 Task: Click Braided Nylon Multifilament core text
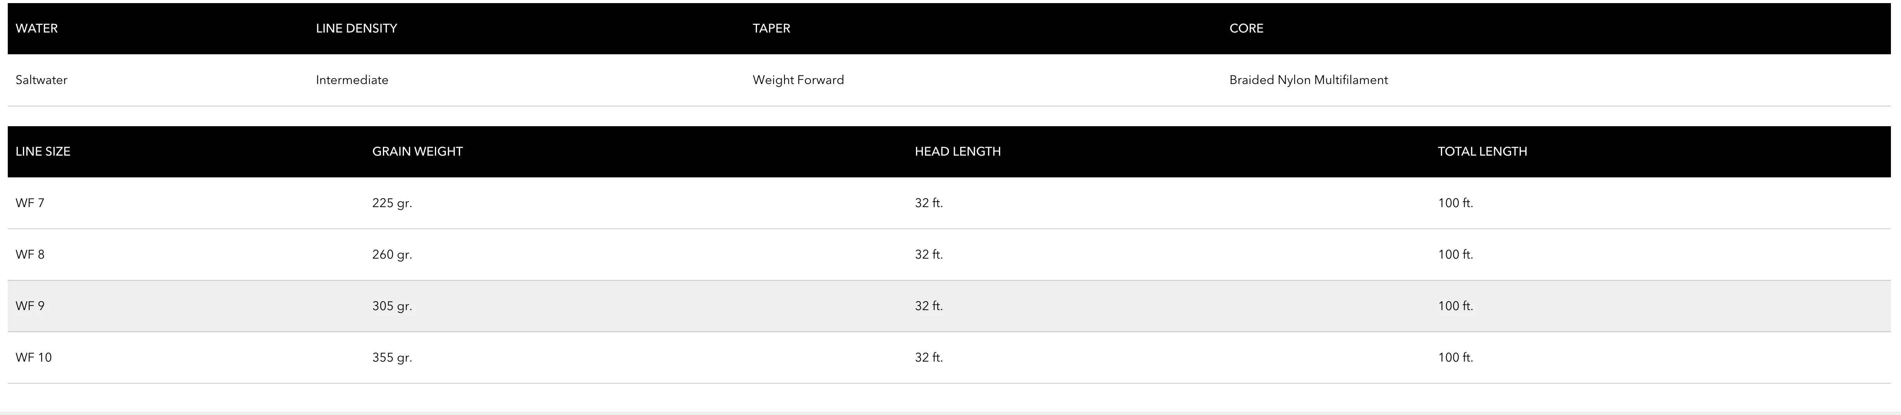coord(1309,79)
